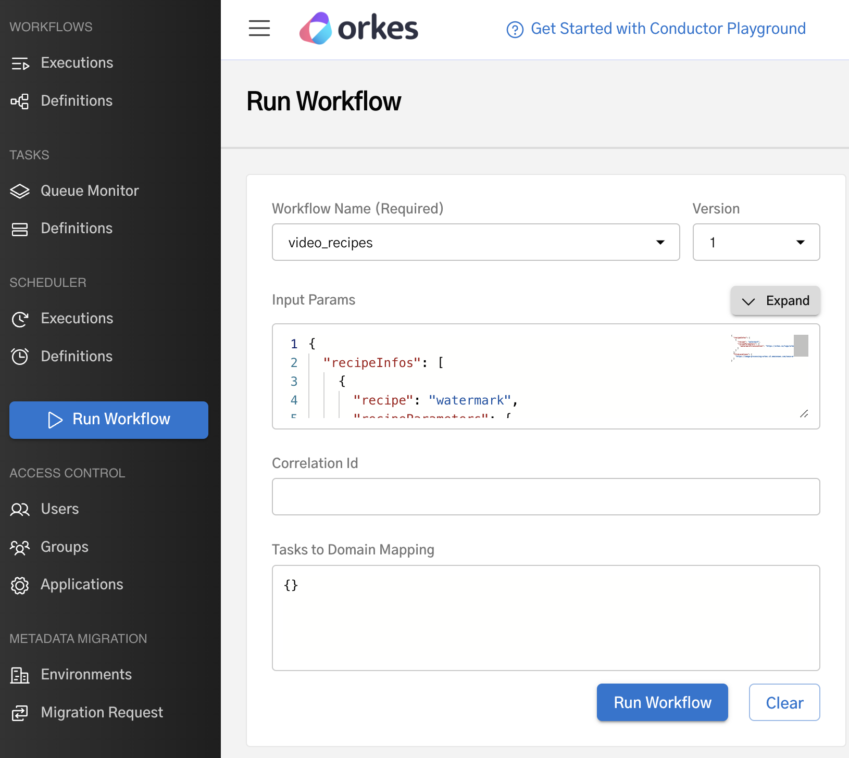Open Applications via the gear icon
Viewport: 849px width, 758px height.
pos(20,585)
